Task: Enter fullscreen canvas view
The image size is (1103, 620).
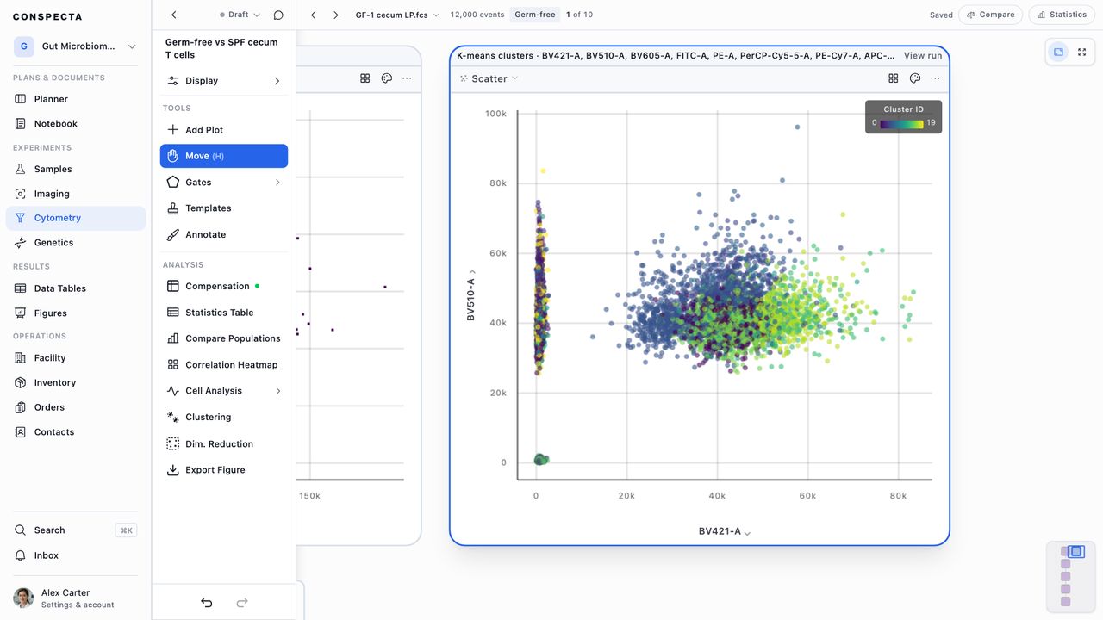Action: coord(1082,52)
